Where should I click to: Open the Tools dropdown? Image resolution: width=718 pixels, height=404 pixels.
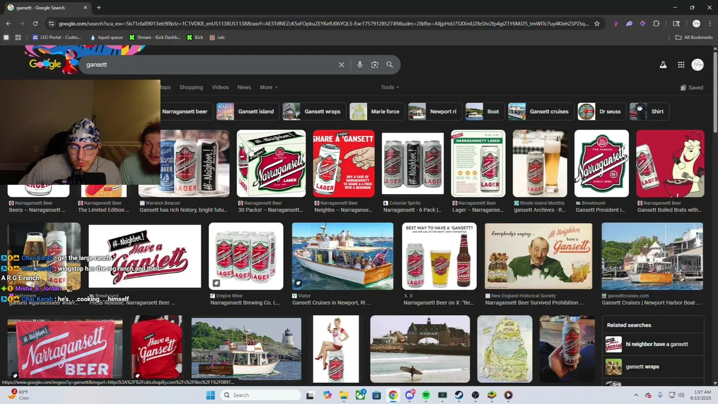pyautogui.click(x=390, y=87)
